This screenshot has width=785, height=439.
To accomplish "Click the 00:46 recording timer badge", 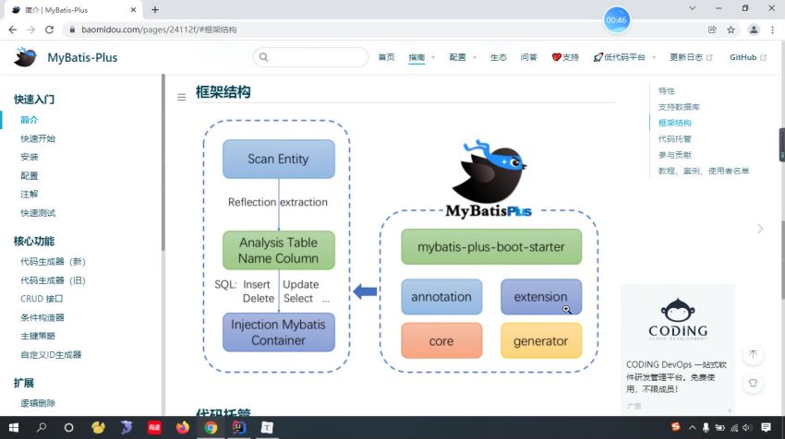I will click(616, 20).
